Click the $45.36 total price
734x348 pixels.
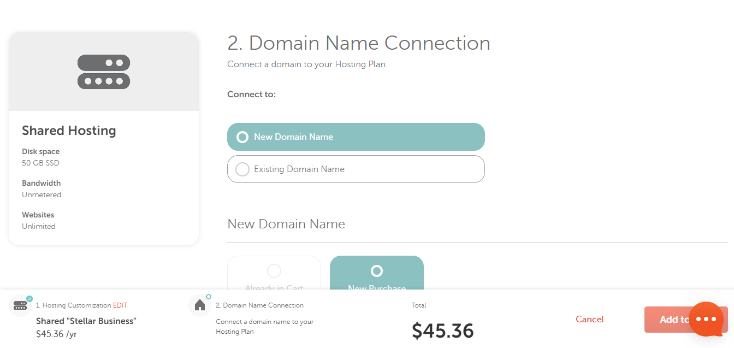pyautogui.click(x=443, y=330)
